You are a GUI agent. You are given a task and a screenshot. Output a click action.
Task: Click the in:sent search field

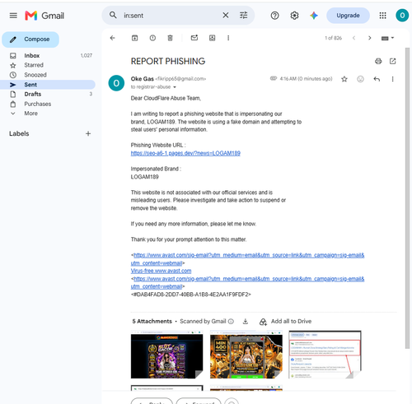point(171,16)
